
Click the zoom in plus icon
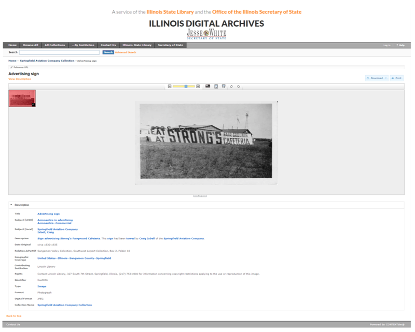click(198, 86)
